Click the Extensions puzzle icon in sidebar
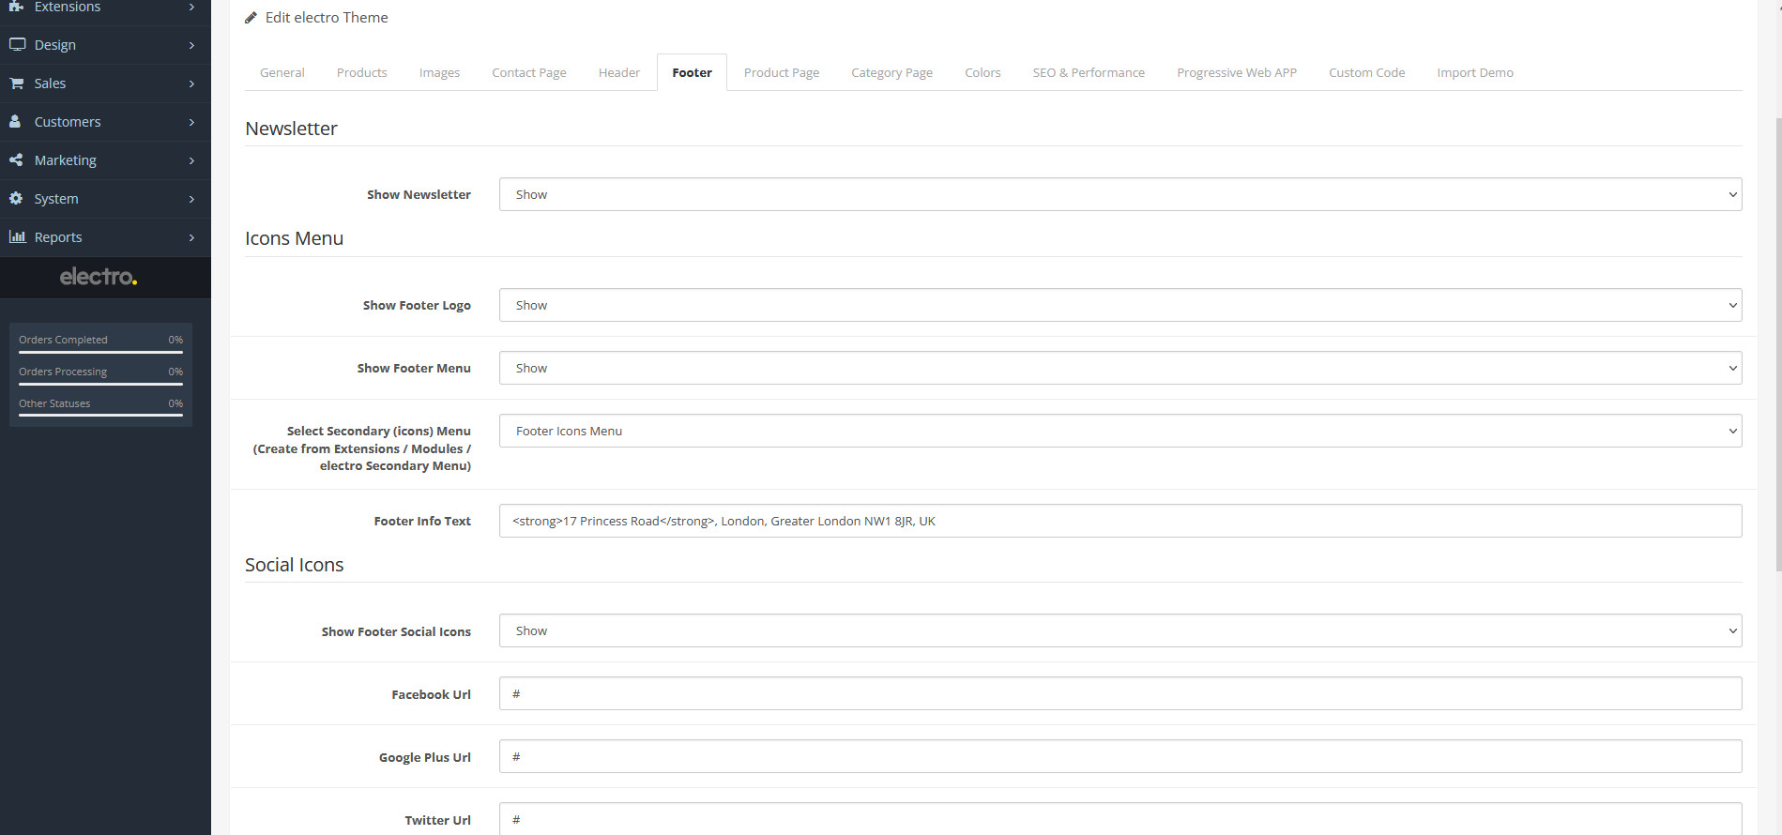Image resolution: width=1782 pixels, height=835 pixels. coord(16,6)
